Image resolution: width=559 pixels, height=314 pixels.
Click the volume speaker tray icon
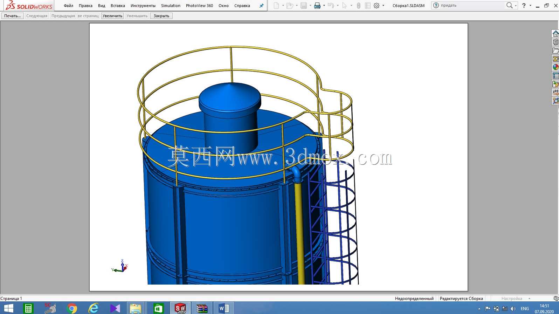[x=513, y=309]
